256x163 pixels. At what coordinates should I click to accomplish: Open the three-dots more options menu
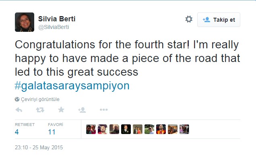103,110
